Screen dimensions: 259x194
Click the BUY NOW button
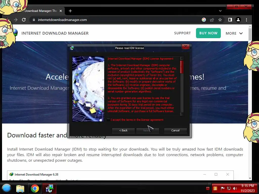tap(208, 33)
